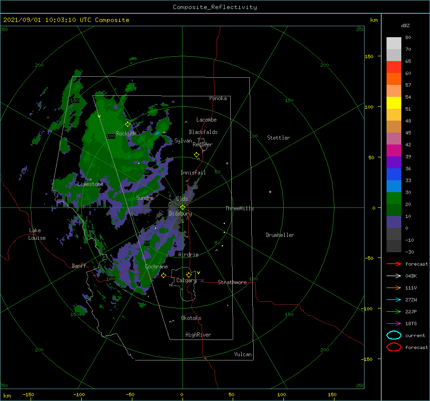Click the white 04DK arrow icon
This screenshot has height=401, width=430.
click(x=394, y=276)
